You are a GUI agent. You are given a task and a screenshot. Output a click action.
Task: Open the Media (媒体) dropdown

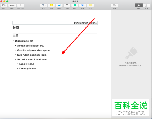click(x=83, y=5)
